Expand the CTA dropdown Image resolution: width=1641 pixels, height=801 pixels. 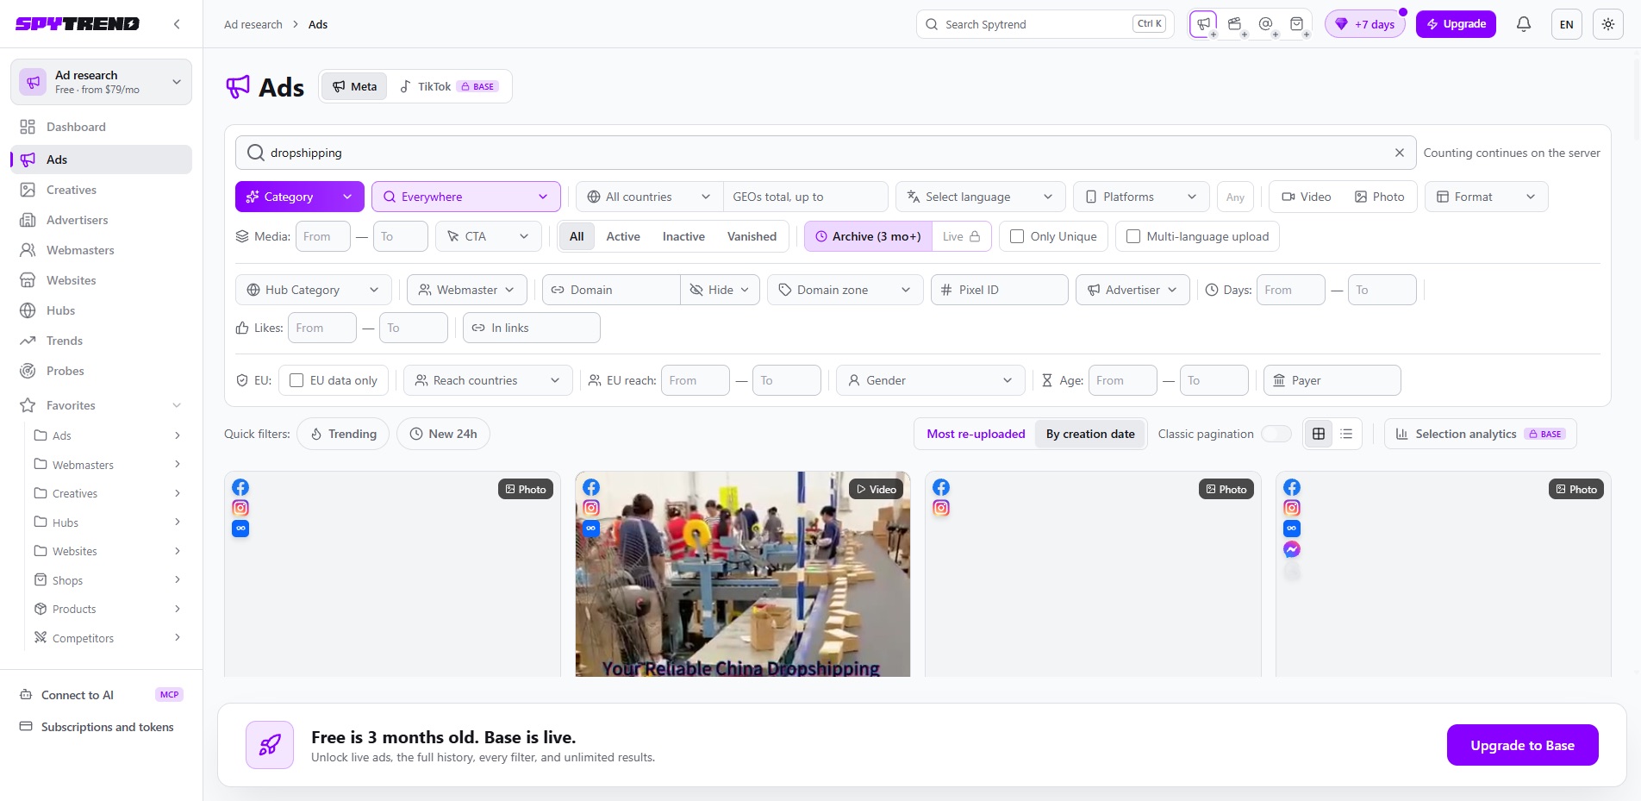[x=489, y=236]
